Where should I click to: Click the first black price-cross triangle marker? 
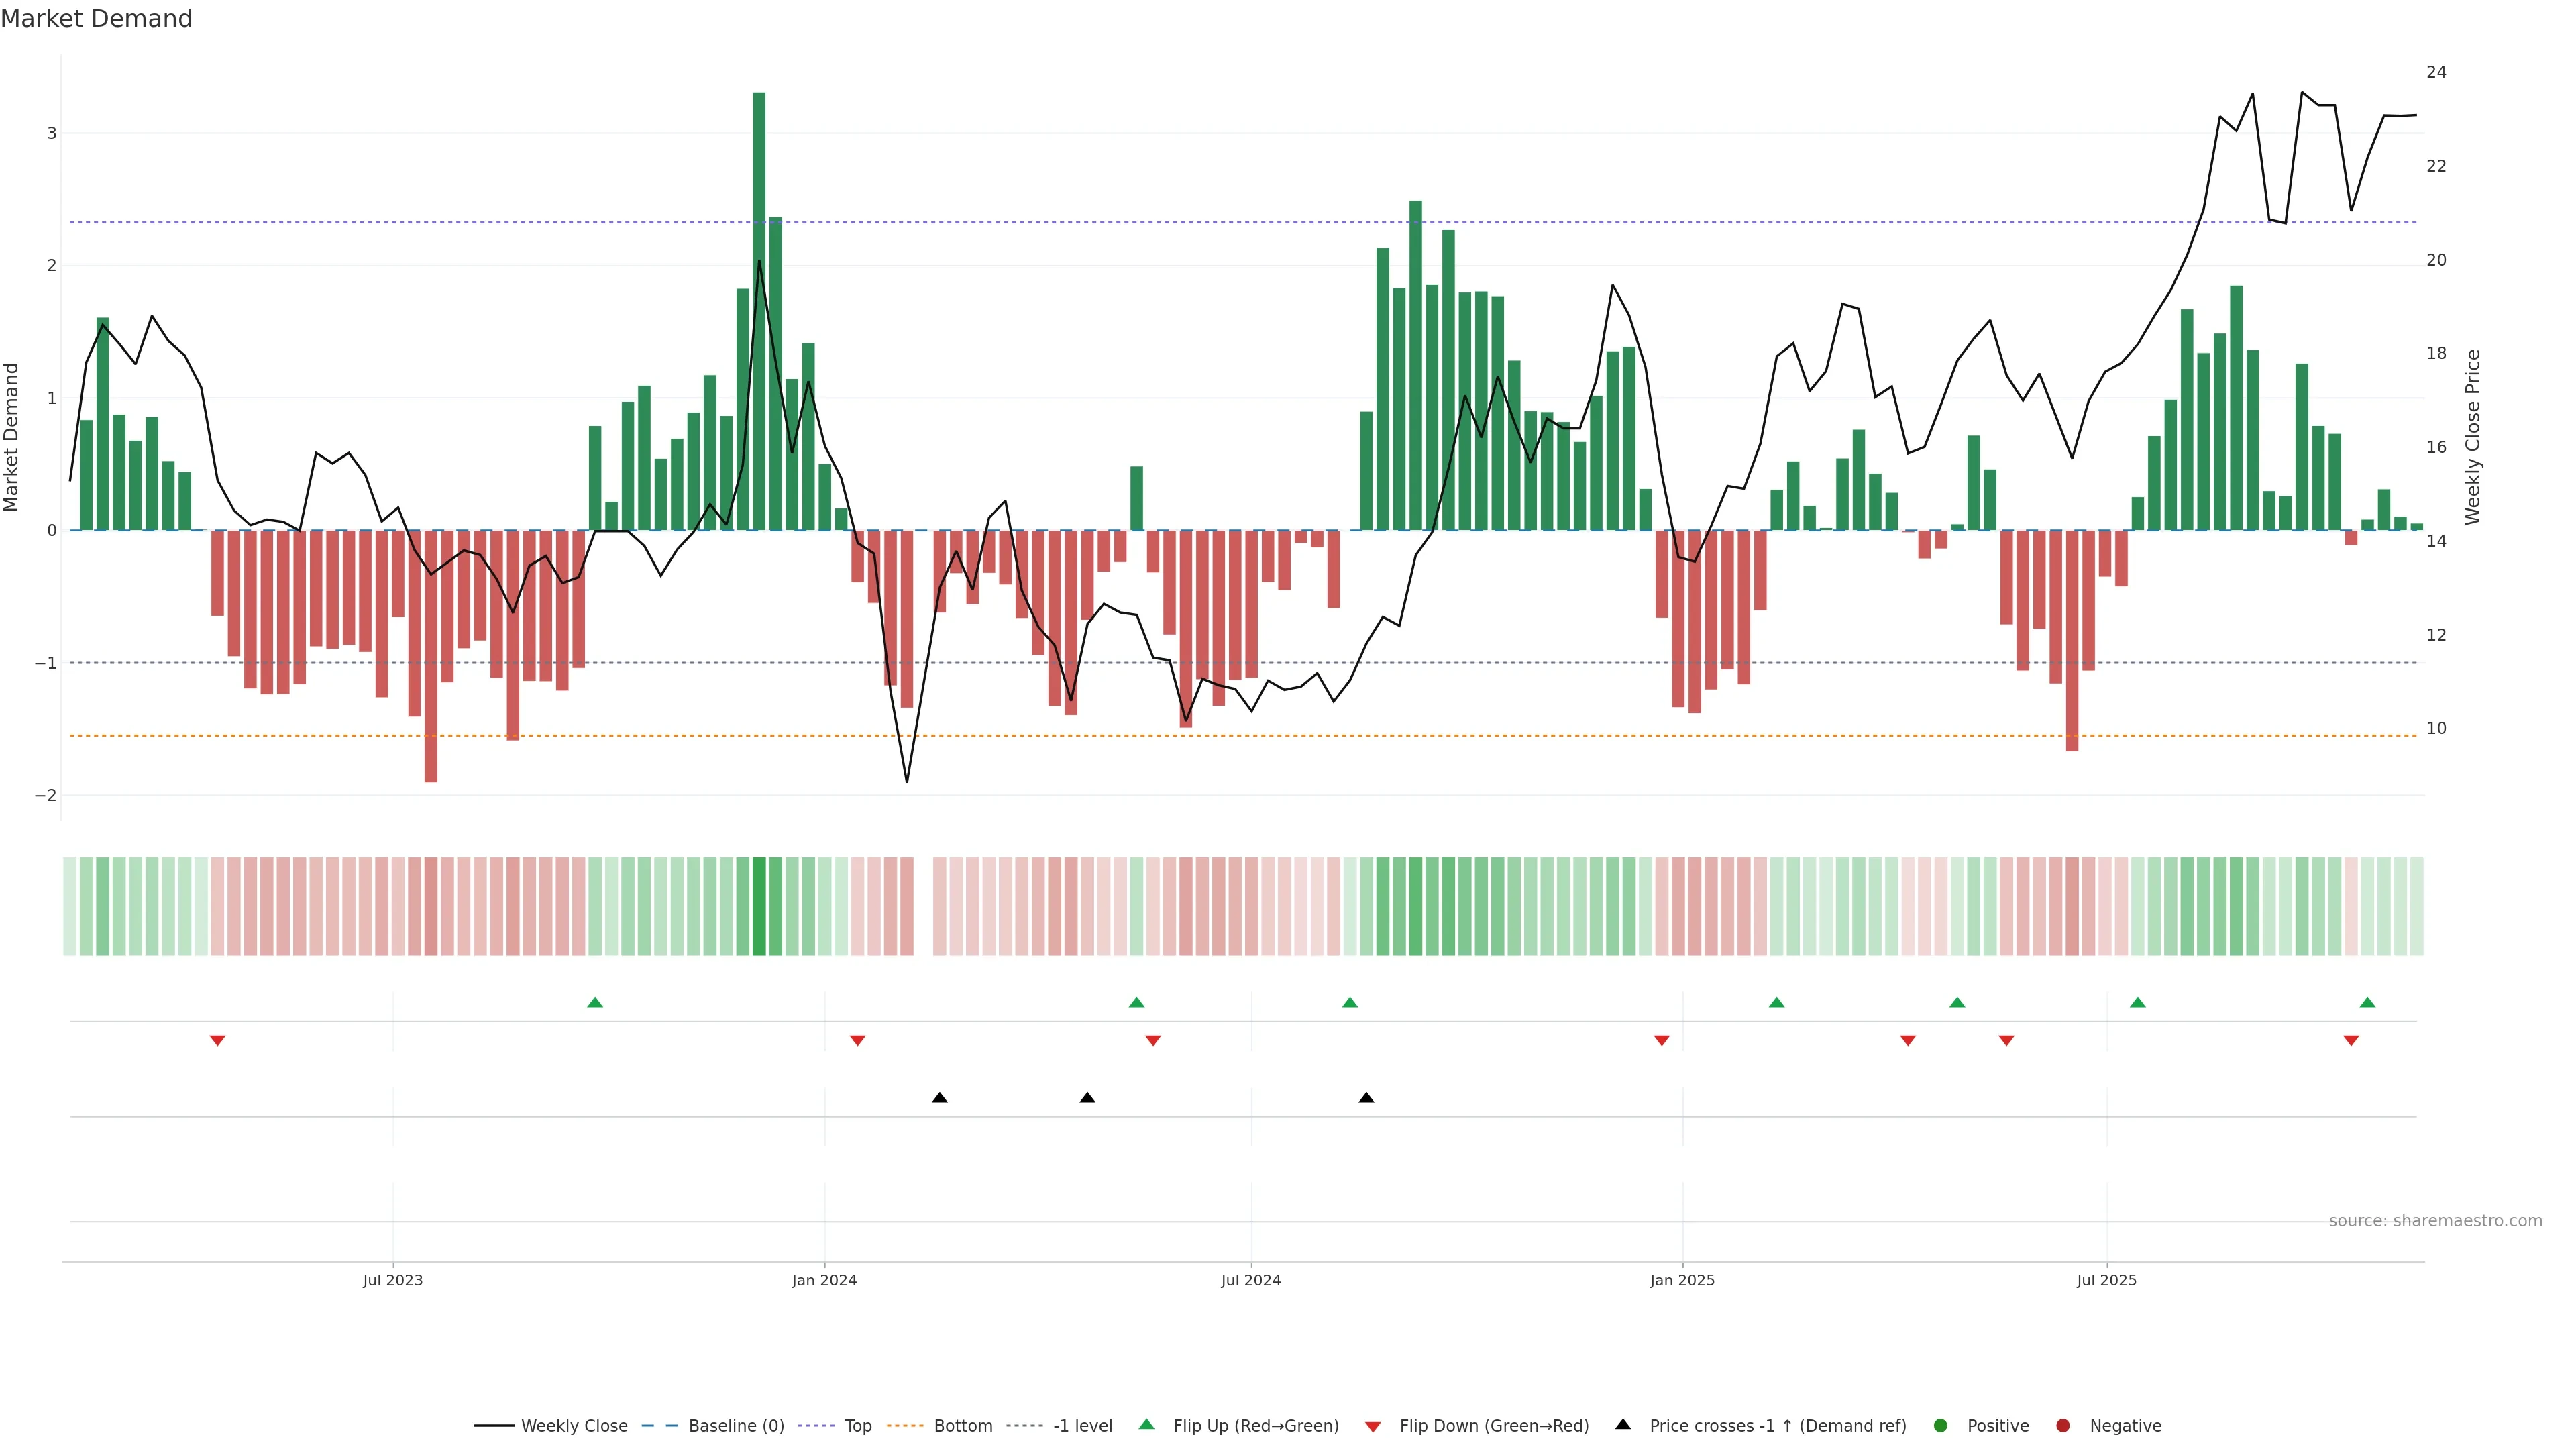click(x=939, y=1098)
